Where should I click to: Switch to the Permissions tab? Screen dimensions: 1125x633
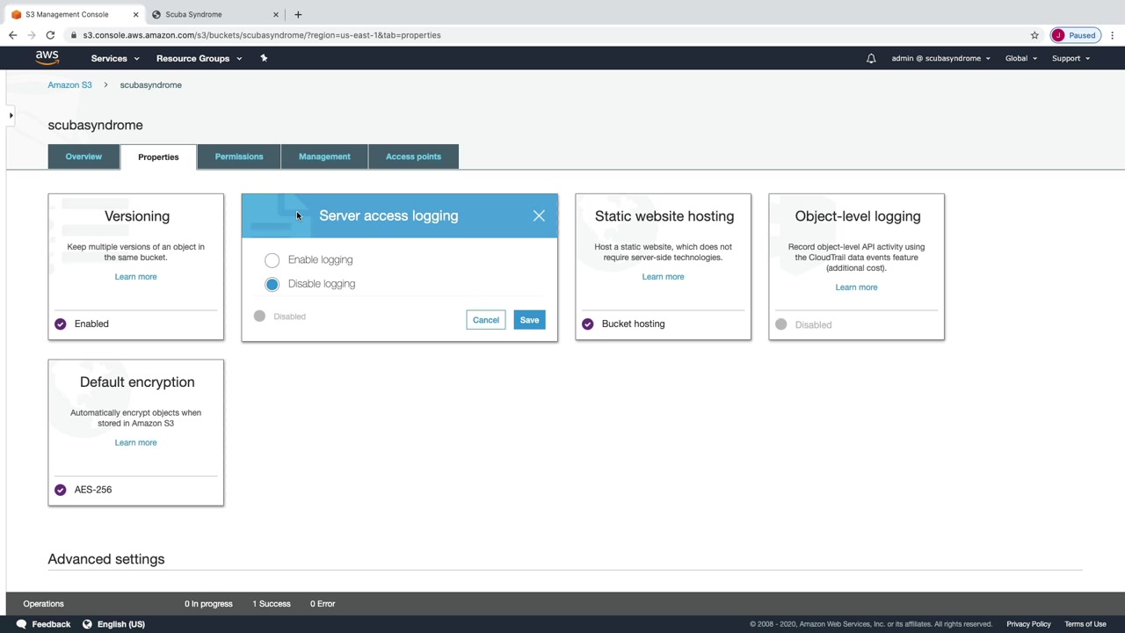239,156
